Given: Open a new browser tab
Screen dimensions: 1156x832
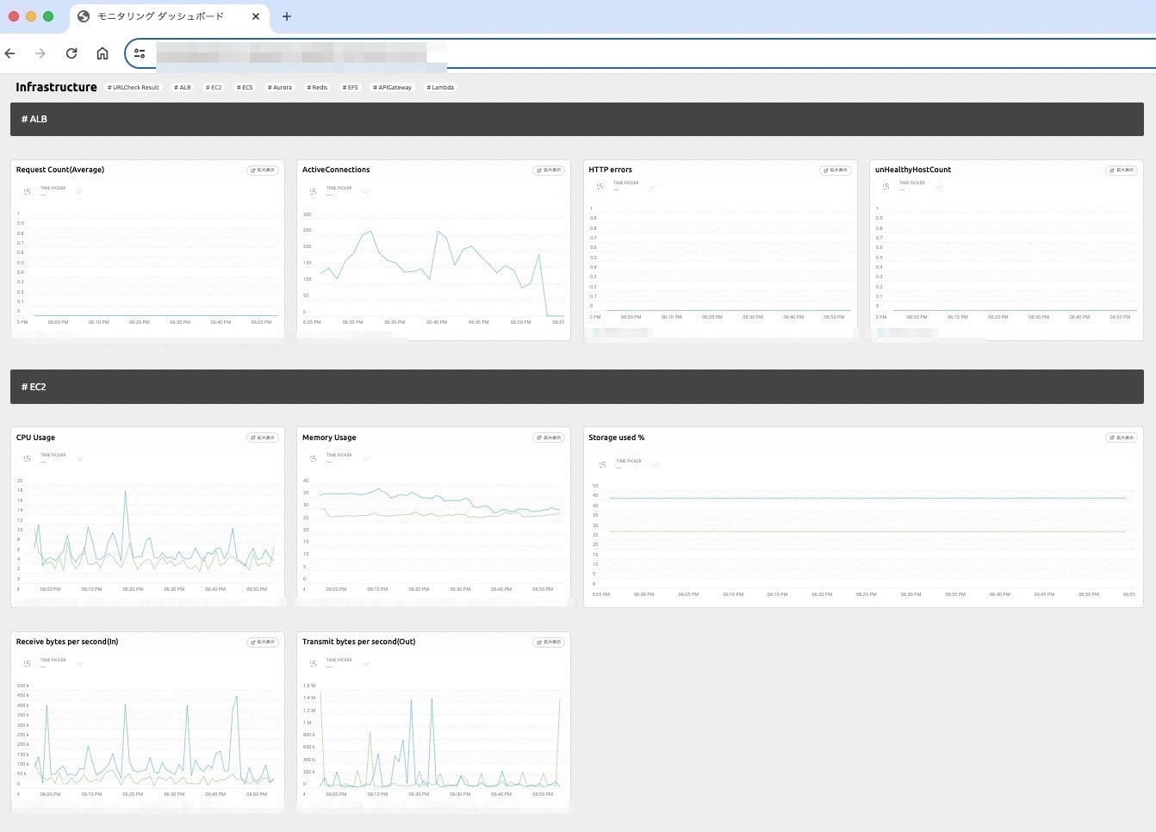Looking at the screenshot, I should pyautogui.click(x=287, y=16).
